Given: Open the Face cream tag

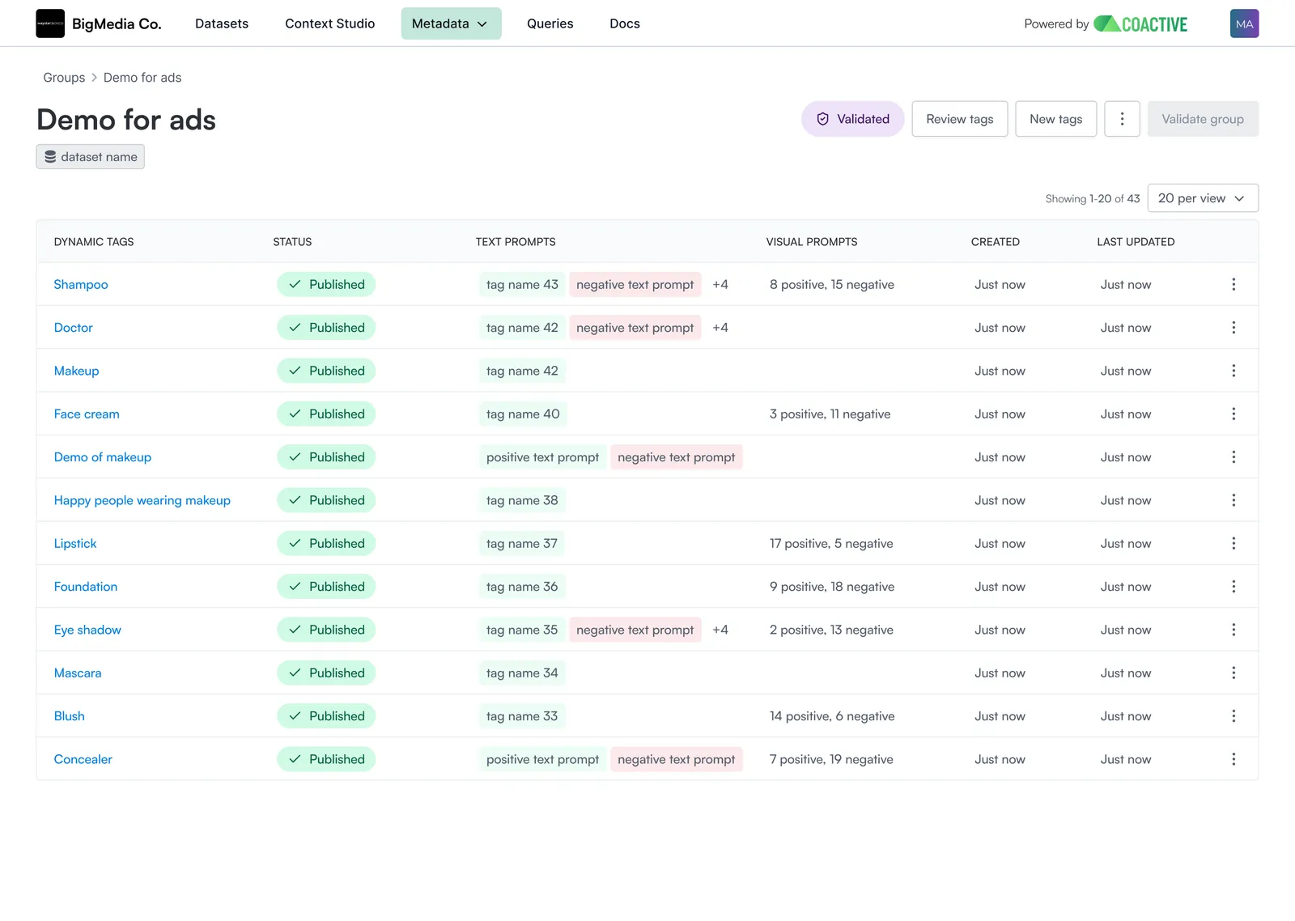Looking at the screenshot, I should pyautogui.click(x=87, y=414).
